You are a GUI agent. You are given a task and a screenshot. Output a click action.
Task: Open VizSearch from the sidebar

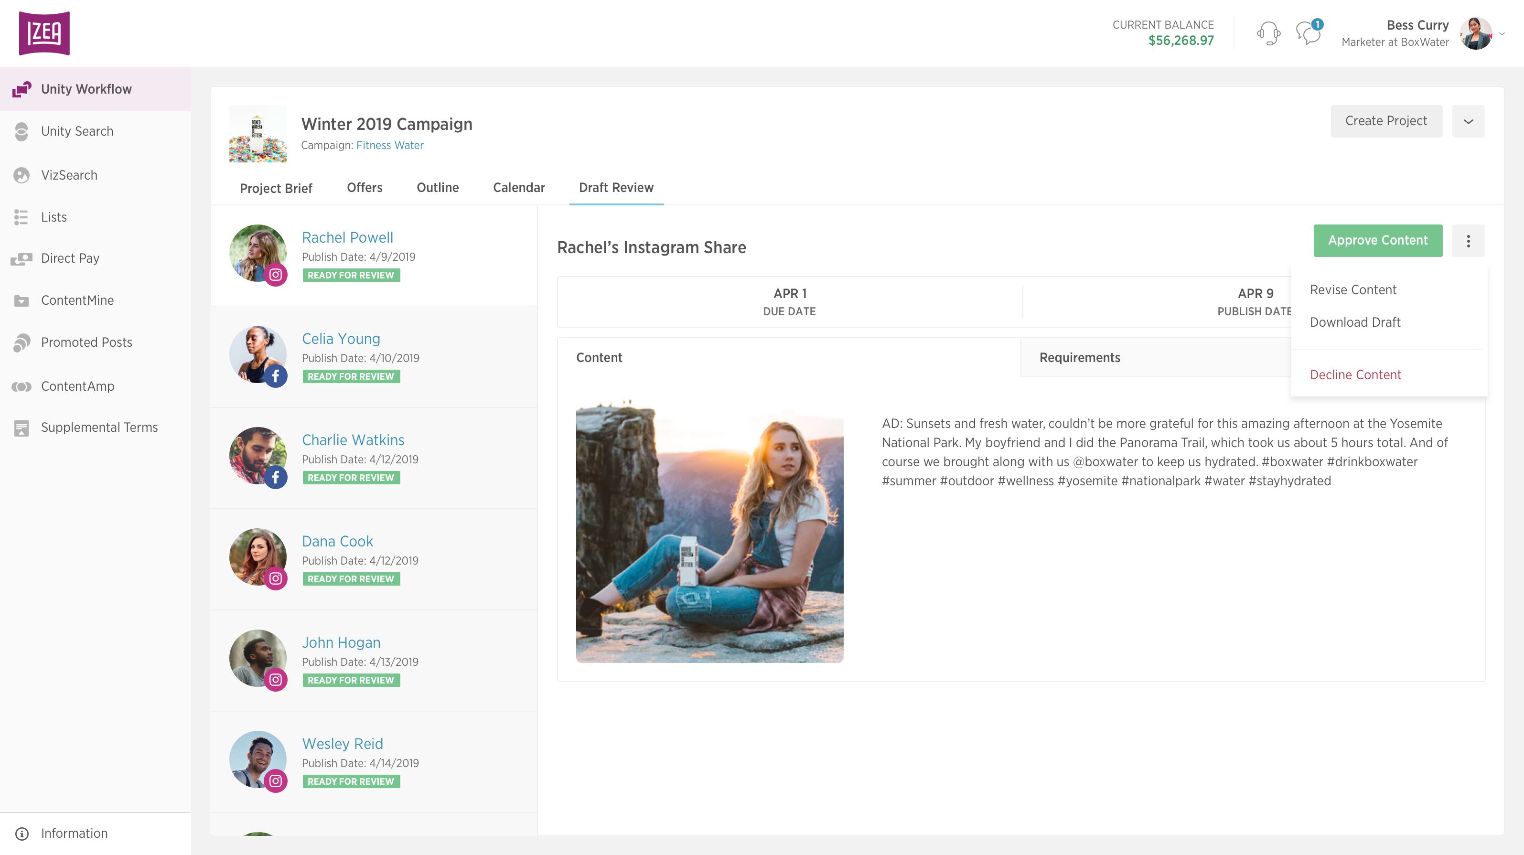69,175
